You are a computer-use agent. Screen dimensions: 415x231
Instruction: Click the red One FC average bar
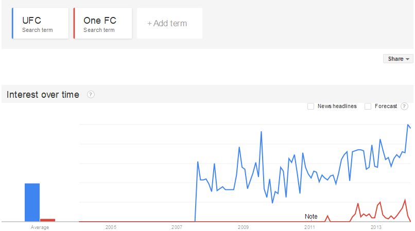[48, 220]
